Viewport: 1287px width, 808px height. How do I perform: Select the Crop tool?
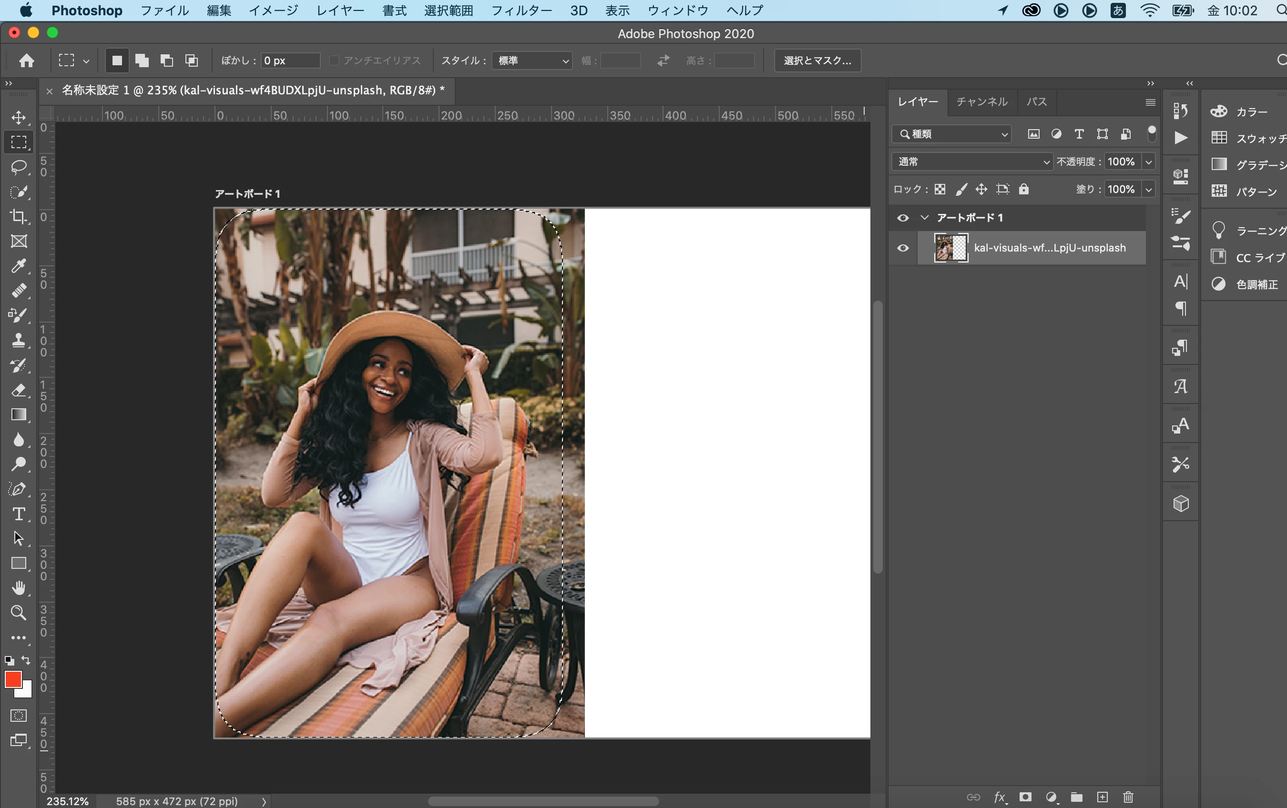pyautogui.click(x=19, y=216)
